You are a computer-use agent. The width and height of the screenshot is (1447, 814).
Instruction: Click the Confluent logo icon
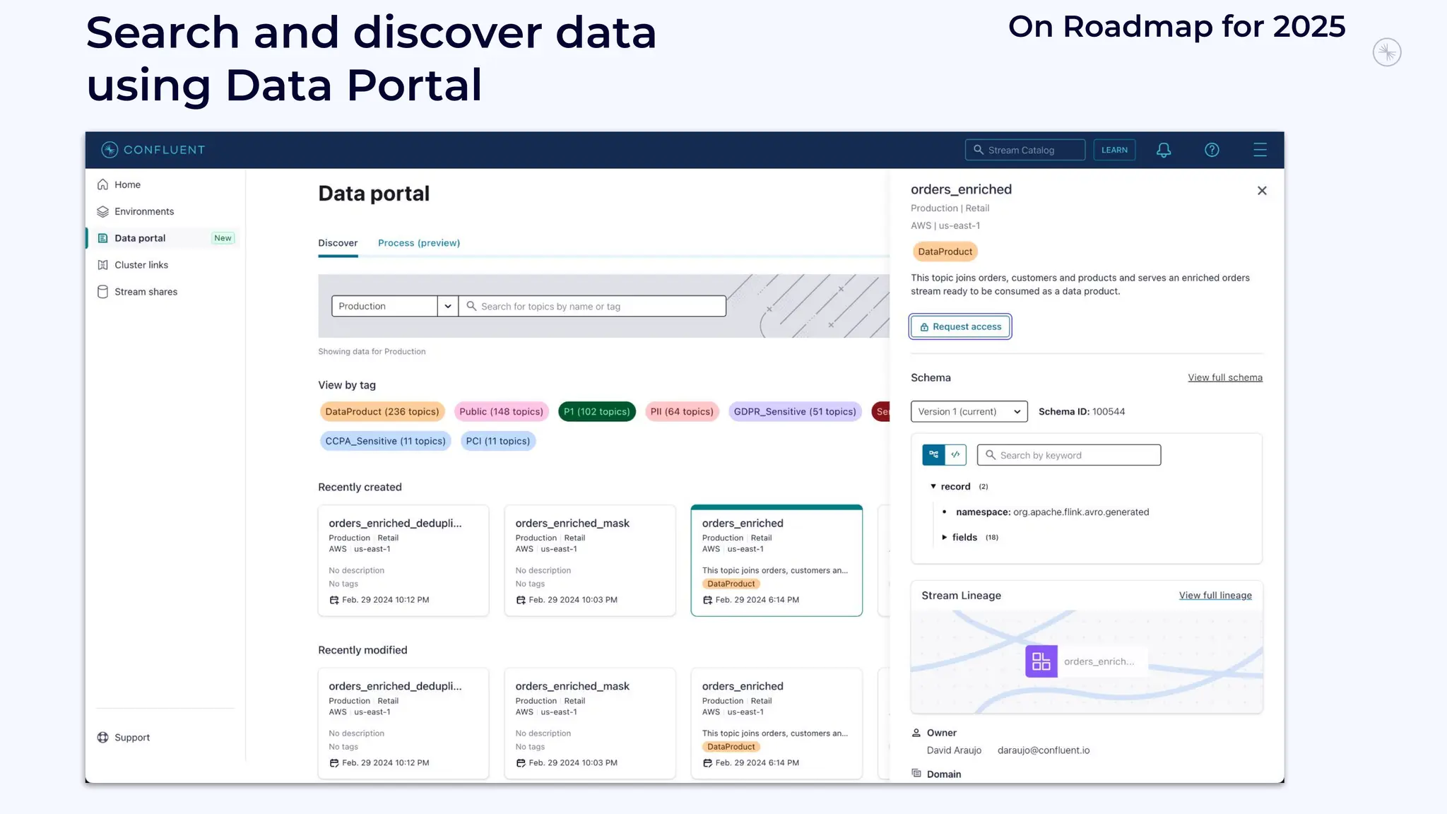click(x=110, y=150)
